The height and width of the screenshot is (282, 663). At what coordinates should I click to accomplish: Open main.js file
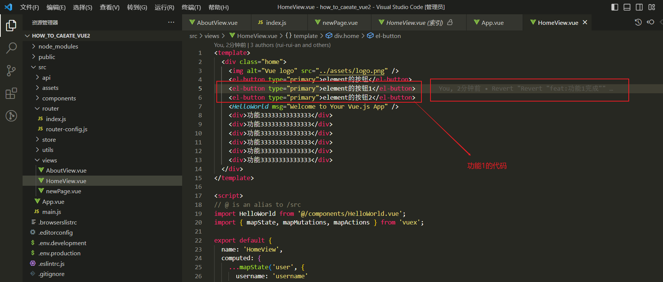pyautogui.click(x=102, y=212)
